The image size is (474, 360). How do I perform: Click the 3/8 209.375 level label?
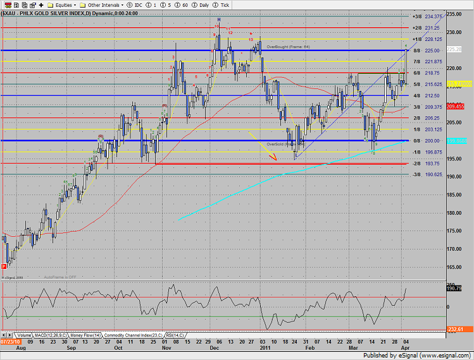click(427, 107)
